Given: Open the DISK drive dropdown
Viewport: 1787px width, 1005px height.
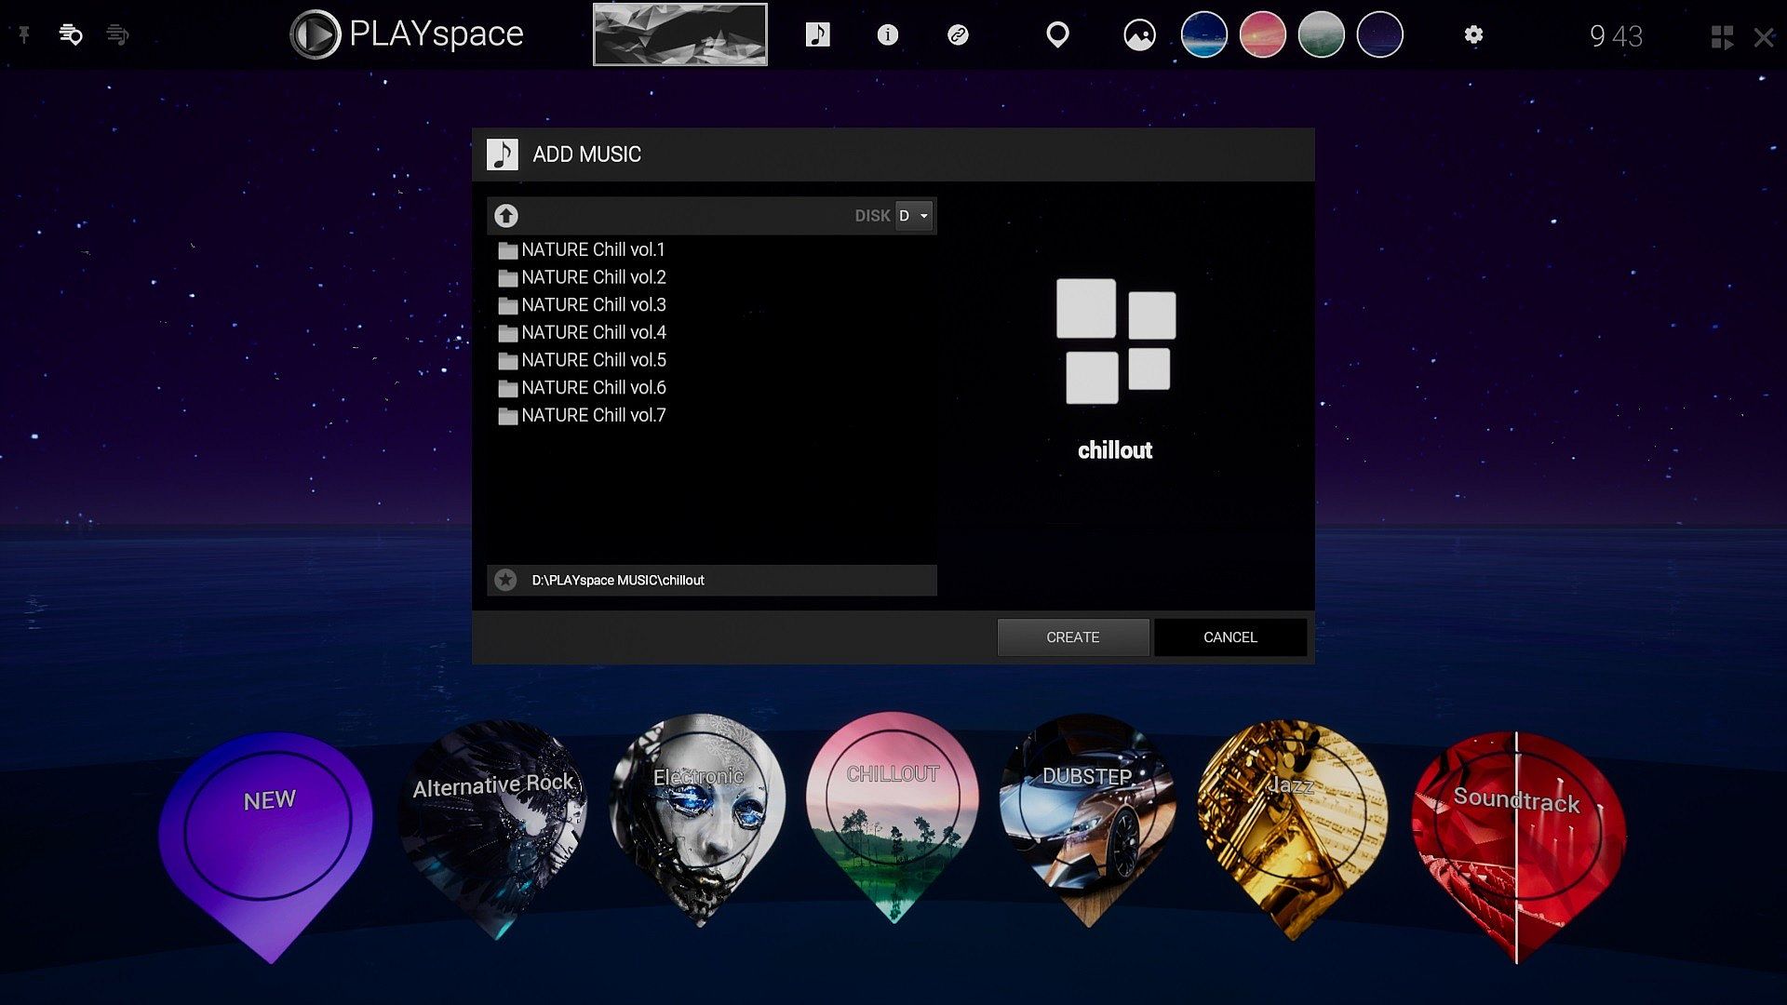Looking at the screenshot, I should tap(913, 216).
